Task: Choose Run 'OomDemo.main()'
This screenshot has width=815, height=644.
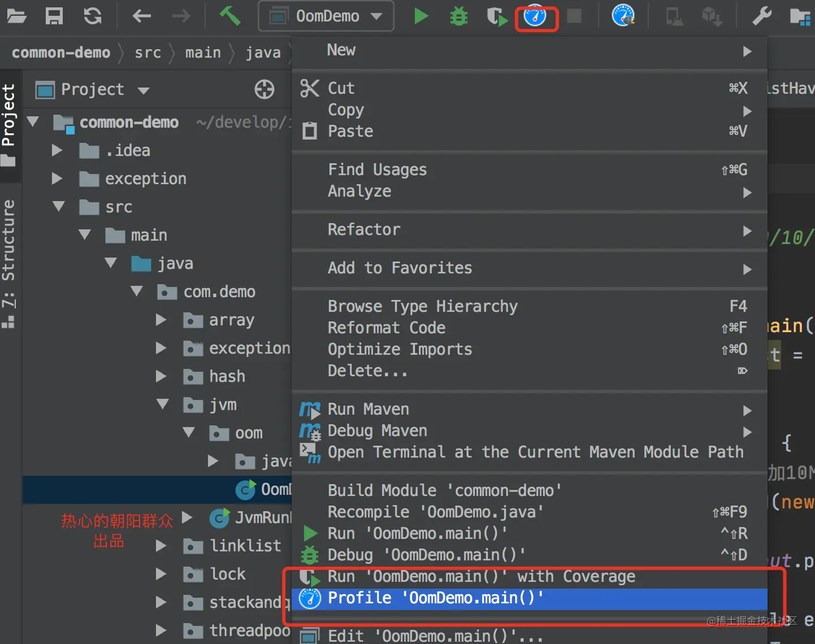Action: coord(530,533)
